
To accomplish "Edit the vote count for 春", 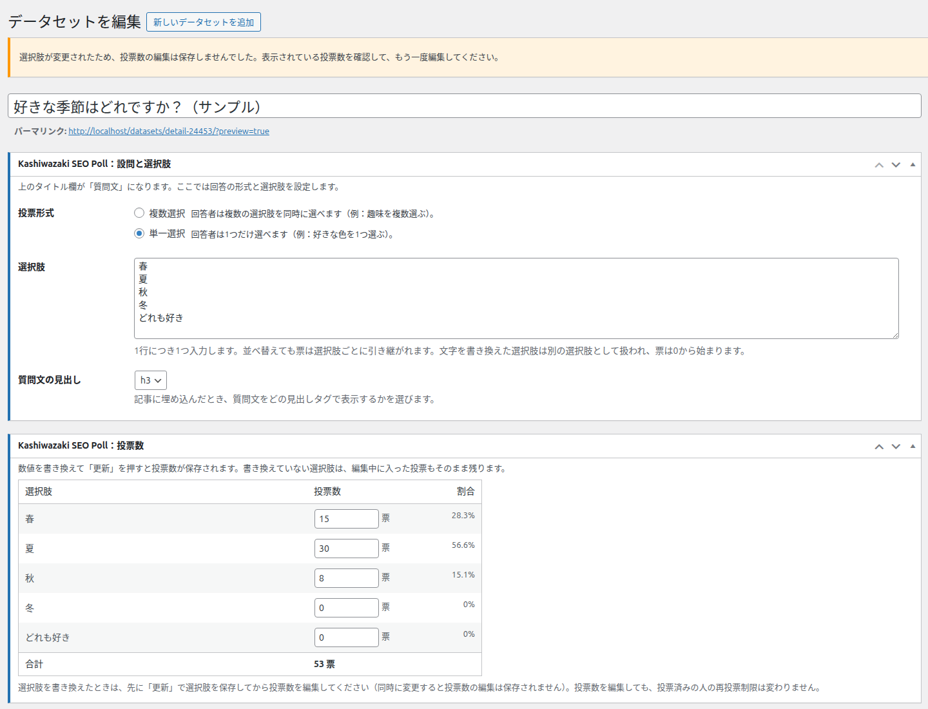I will click(347, 519).
